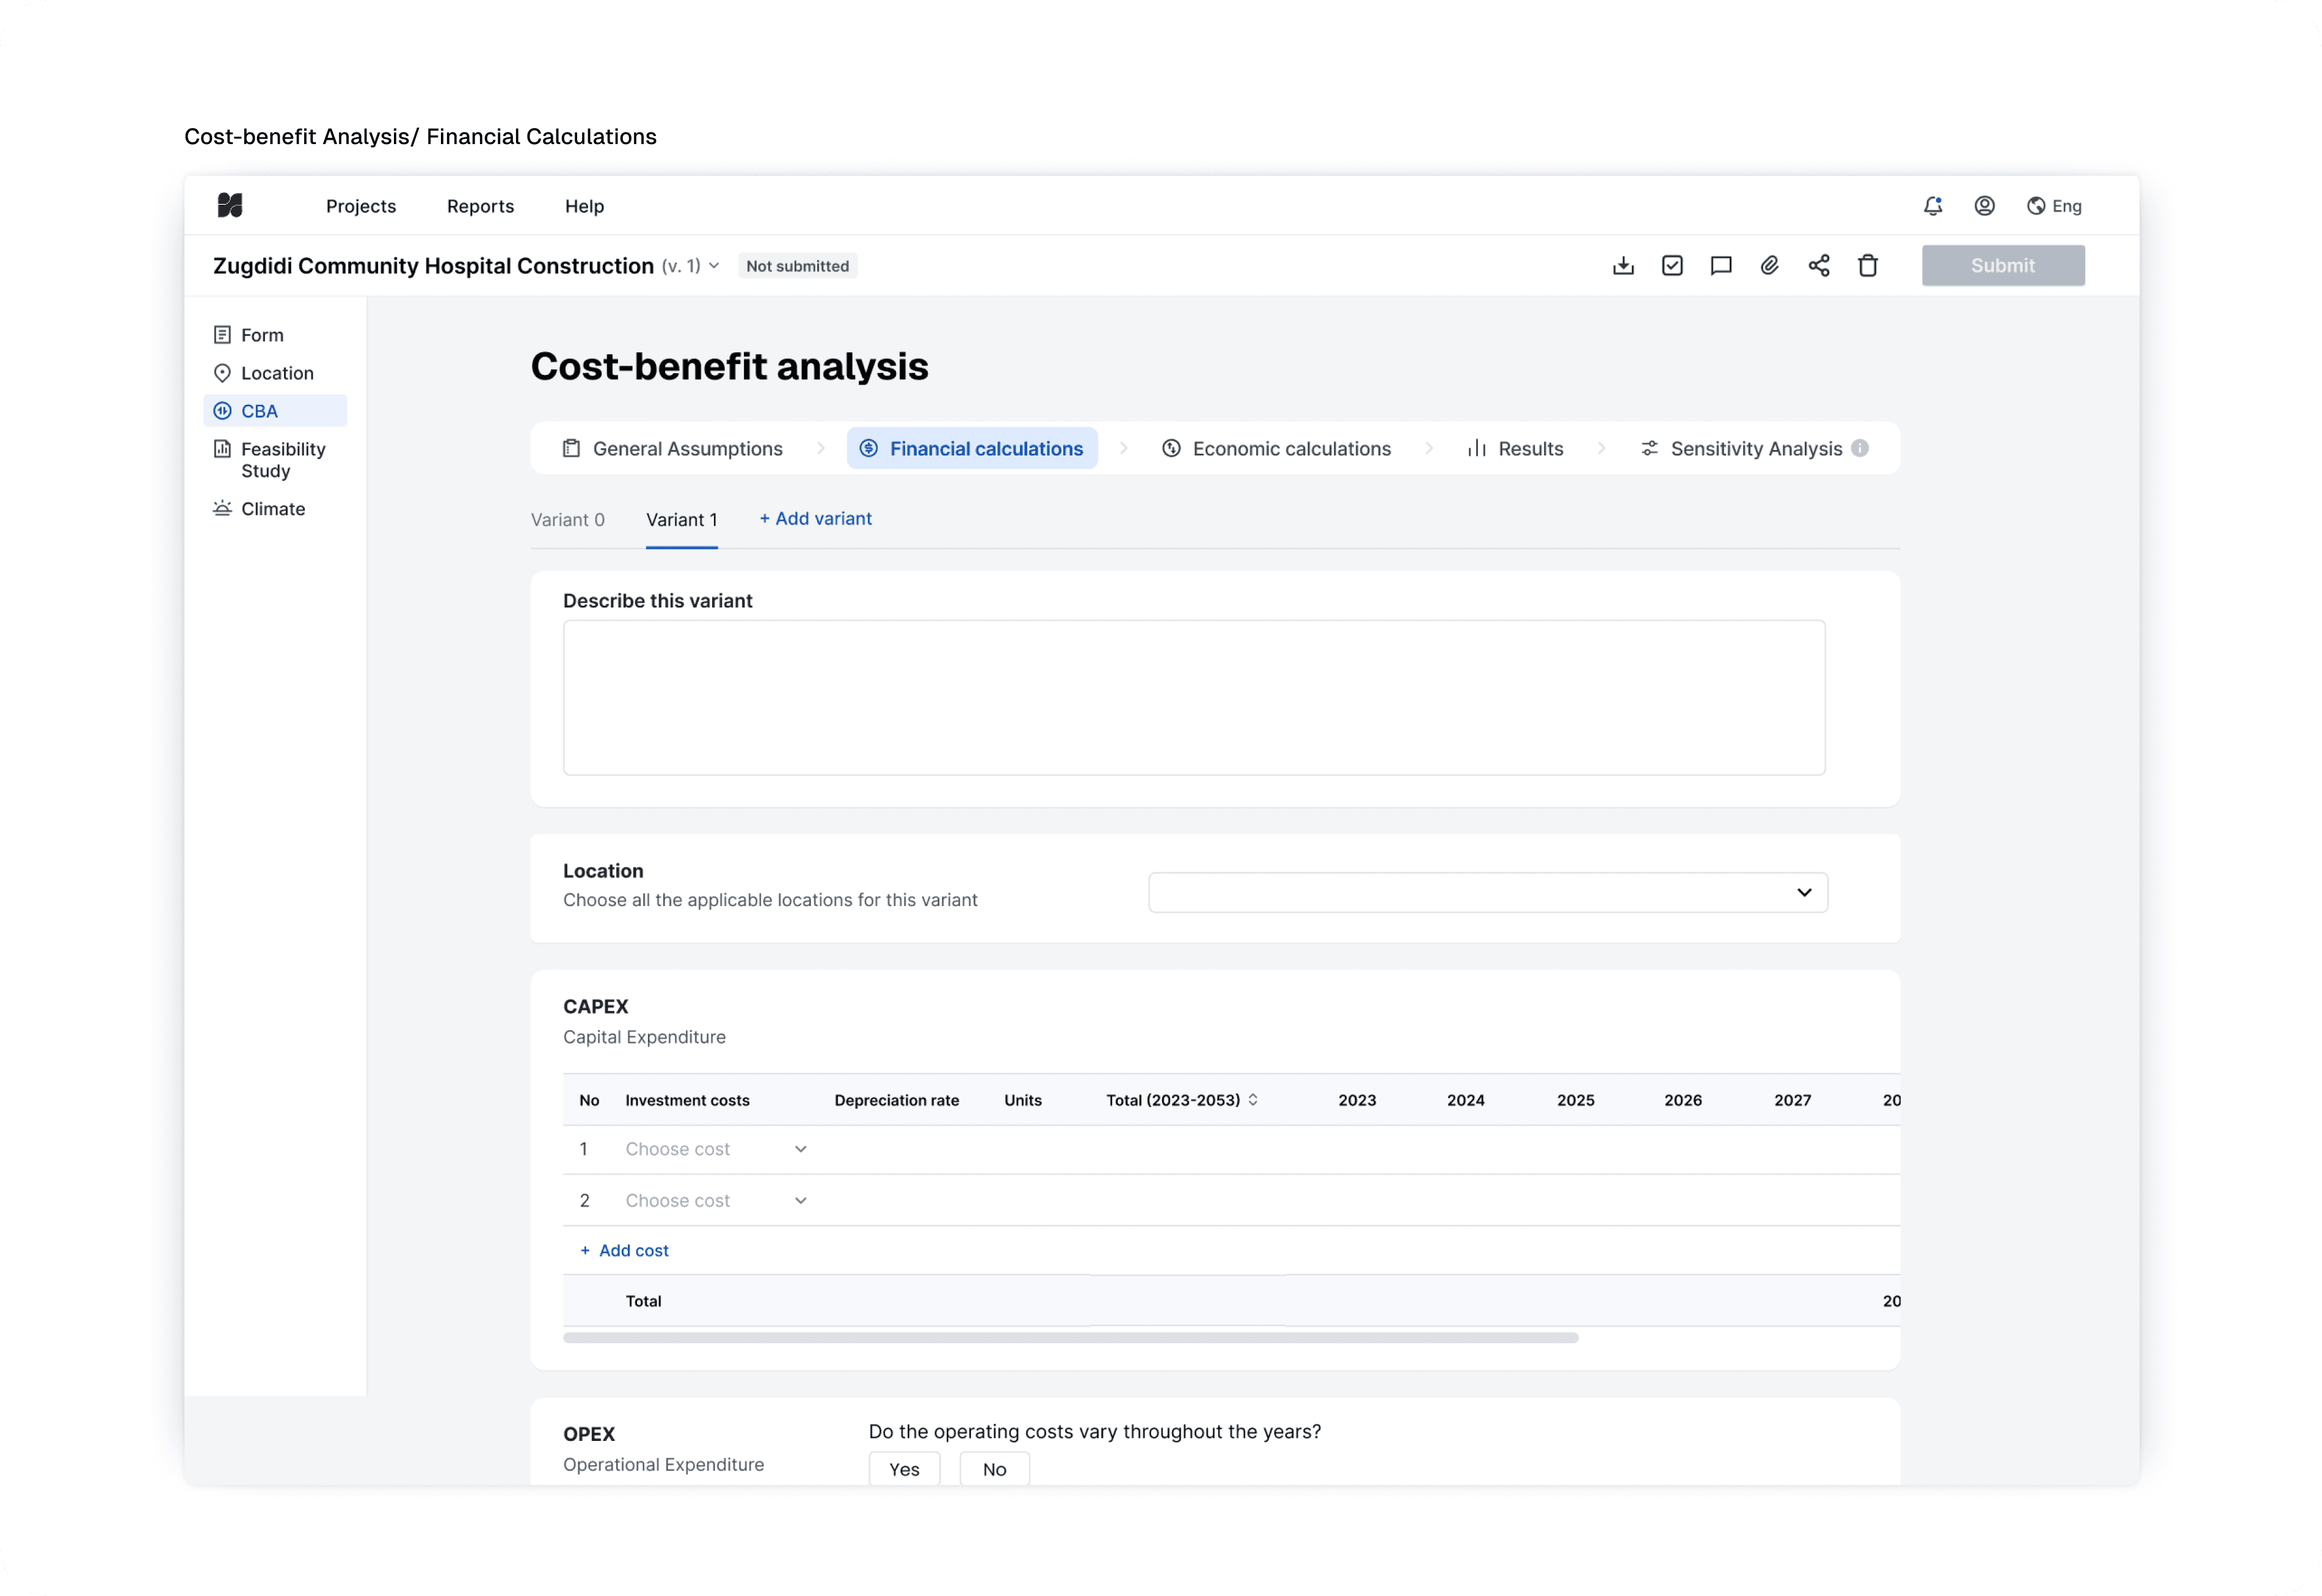Choose Yes for varying operating costs

(x=904, y=1469)
